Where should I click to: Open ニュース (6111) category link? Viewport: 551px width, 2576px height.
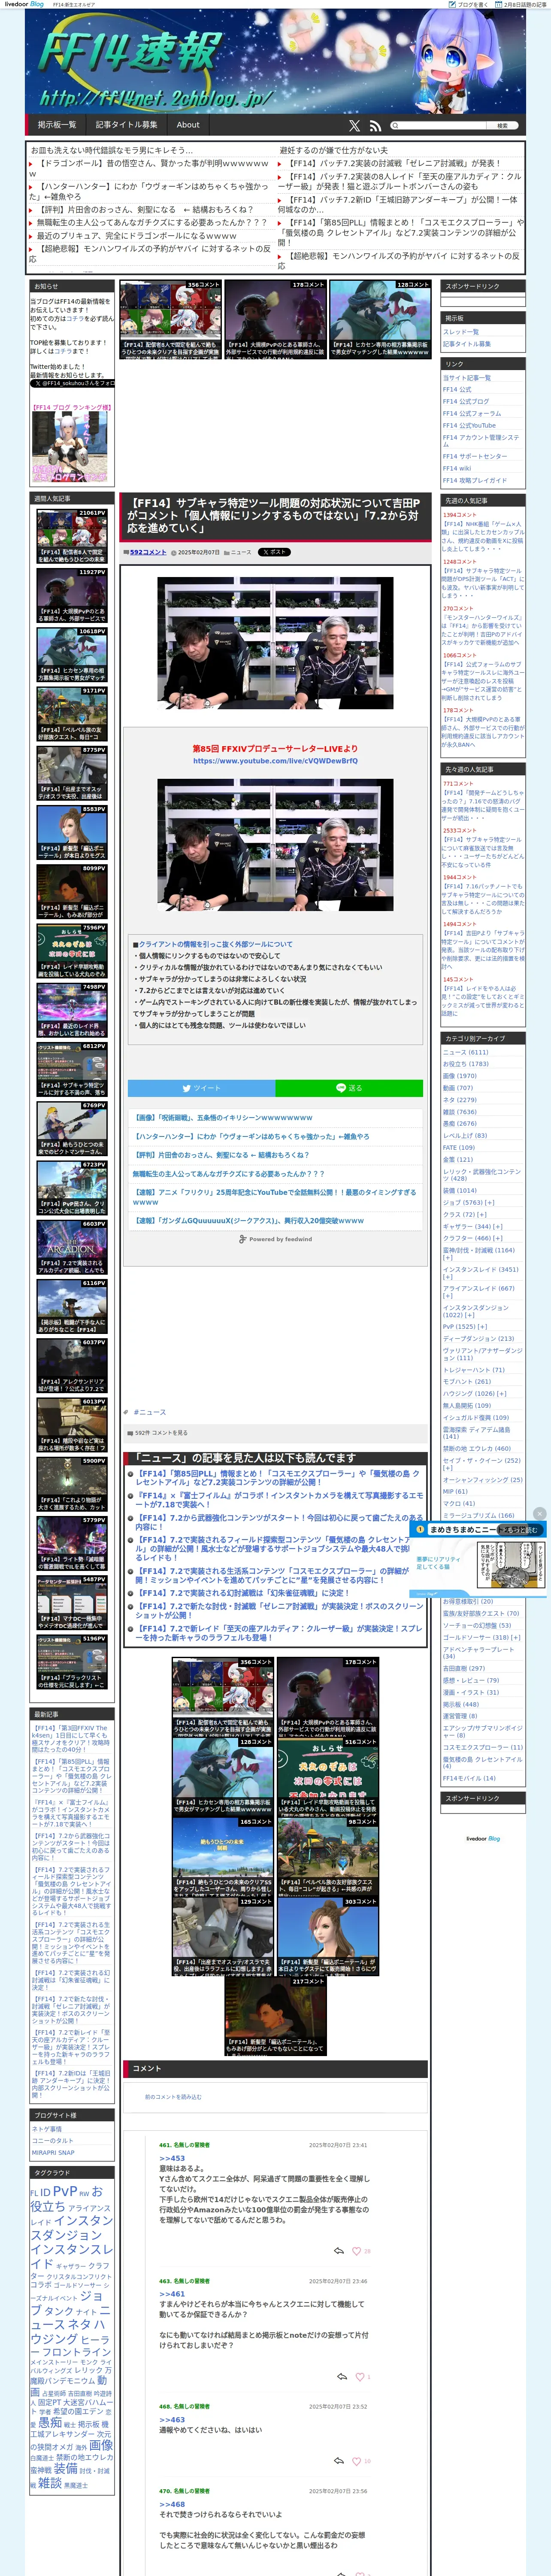[466, 1052]
